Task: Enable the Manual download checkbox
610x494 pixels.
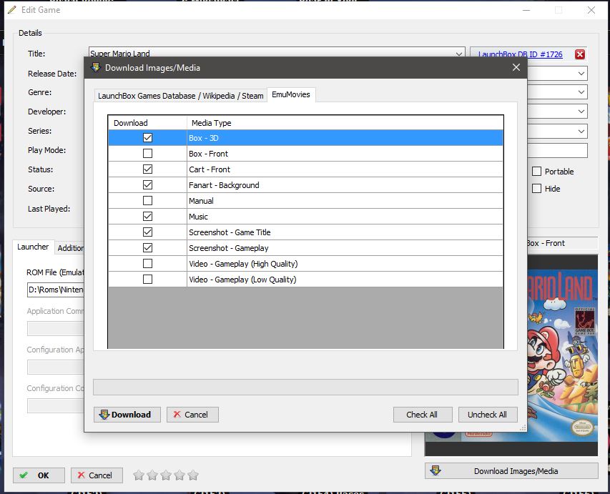Action: pyautogui.click(x=147, y=201)
